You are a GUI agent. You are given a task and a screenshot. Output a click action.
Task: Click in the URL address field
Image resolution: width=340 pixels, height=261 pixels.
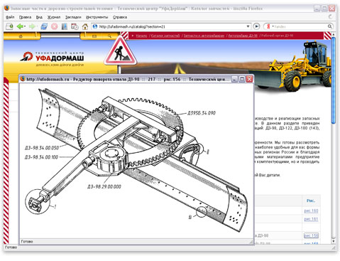tap(172, 26)
